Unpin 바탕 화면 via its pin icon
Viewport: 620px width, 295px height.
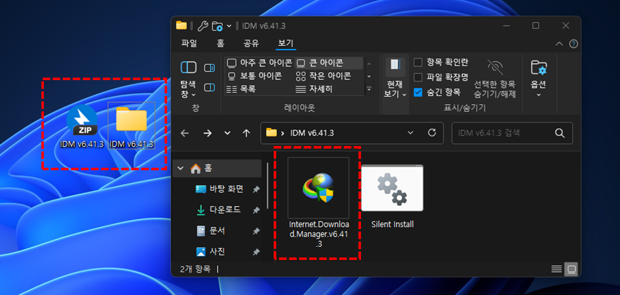point(256,189)
